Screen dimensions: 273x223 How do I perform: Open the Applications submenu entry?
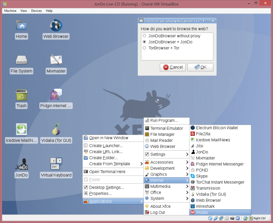(113, 201)
